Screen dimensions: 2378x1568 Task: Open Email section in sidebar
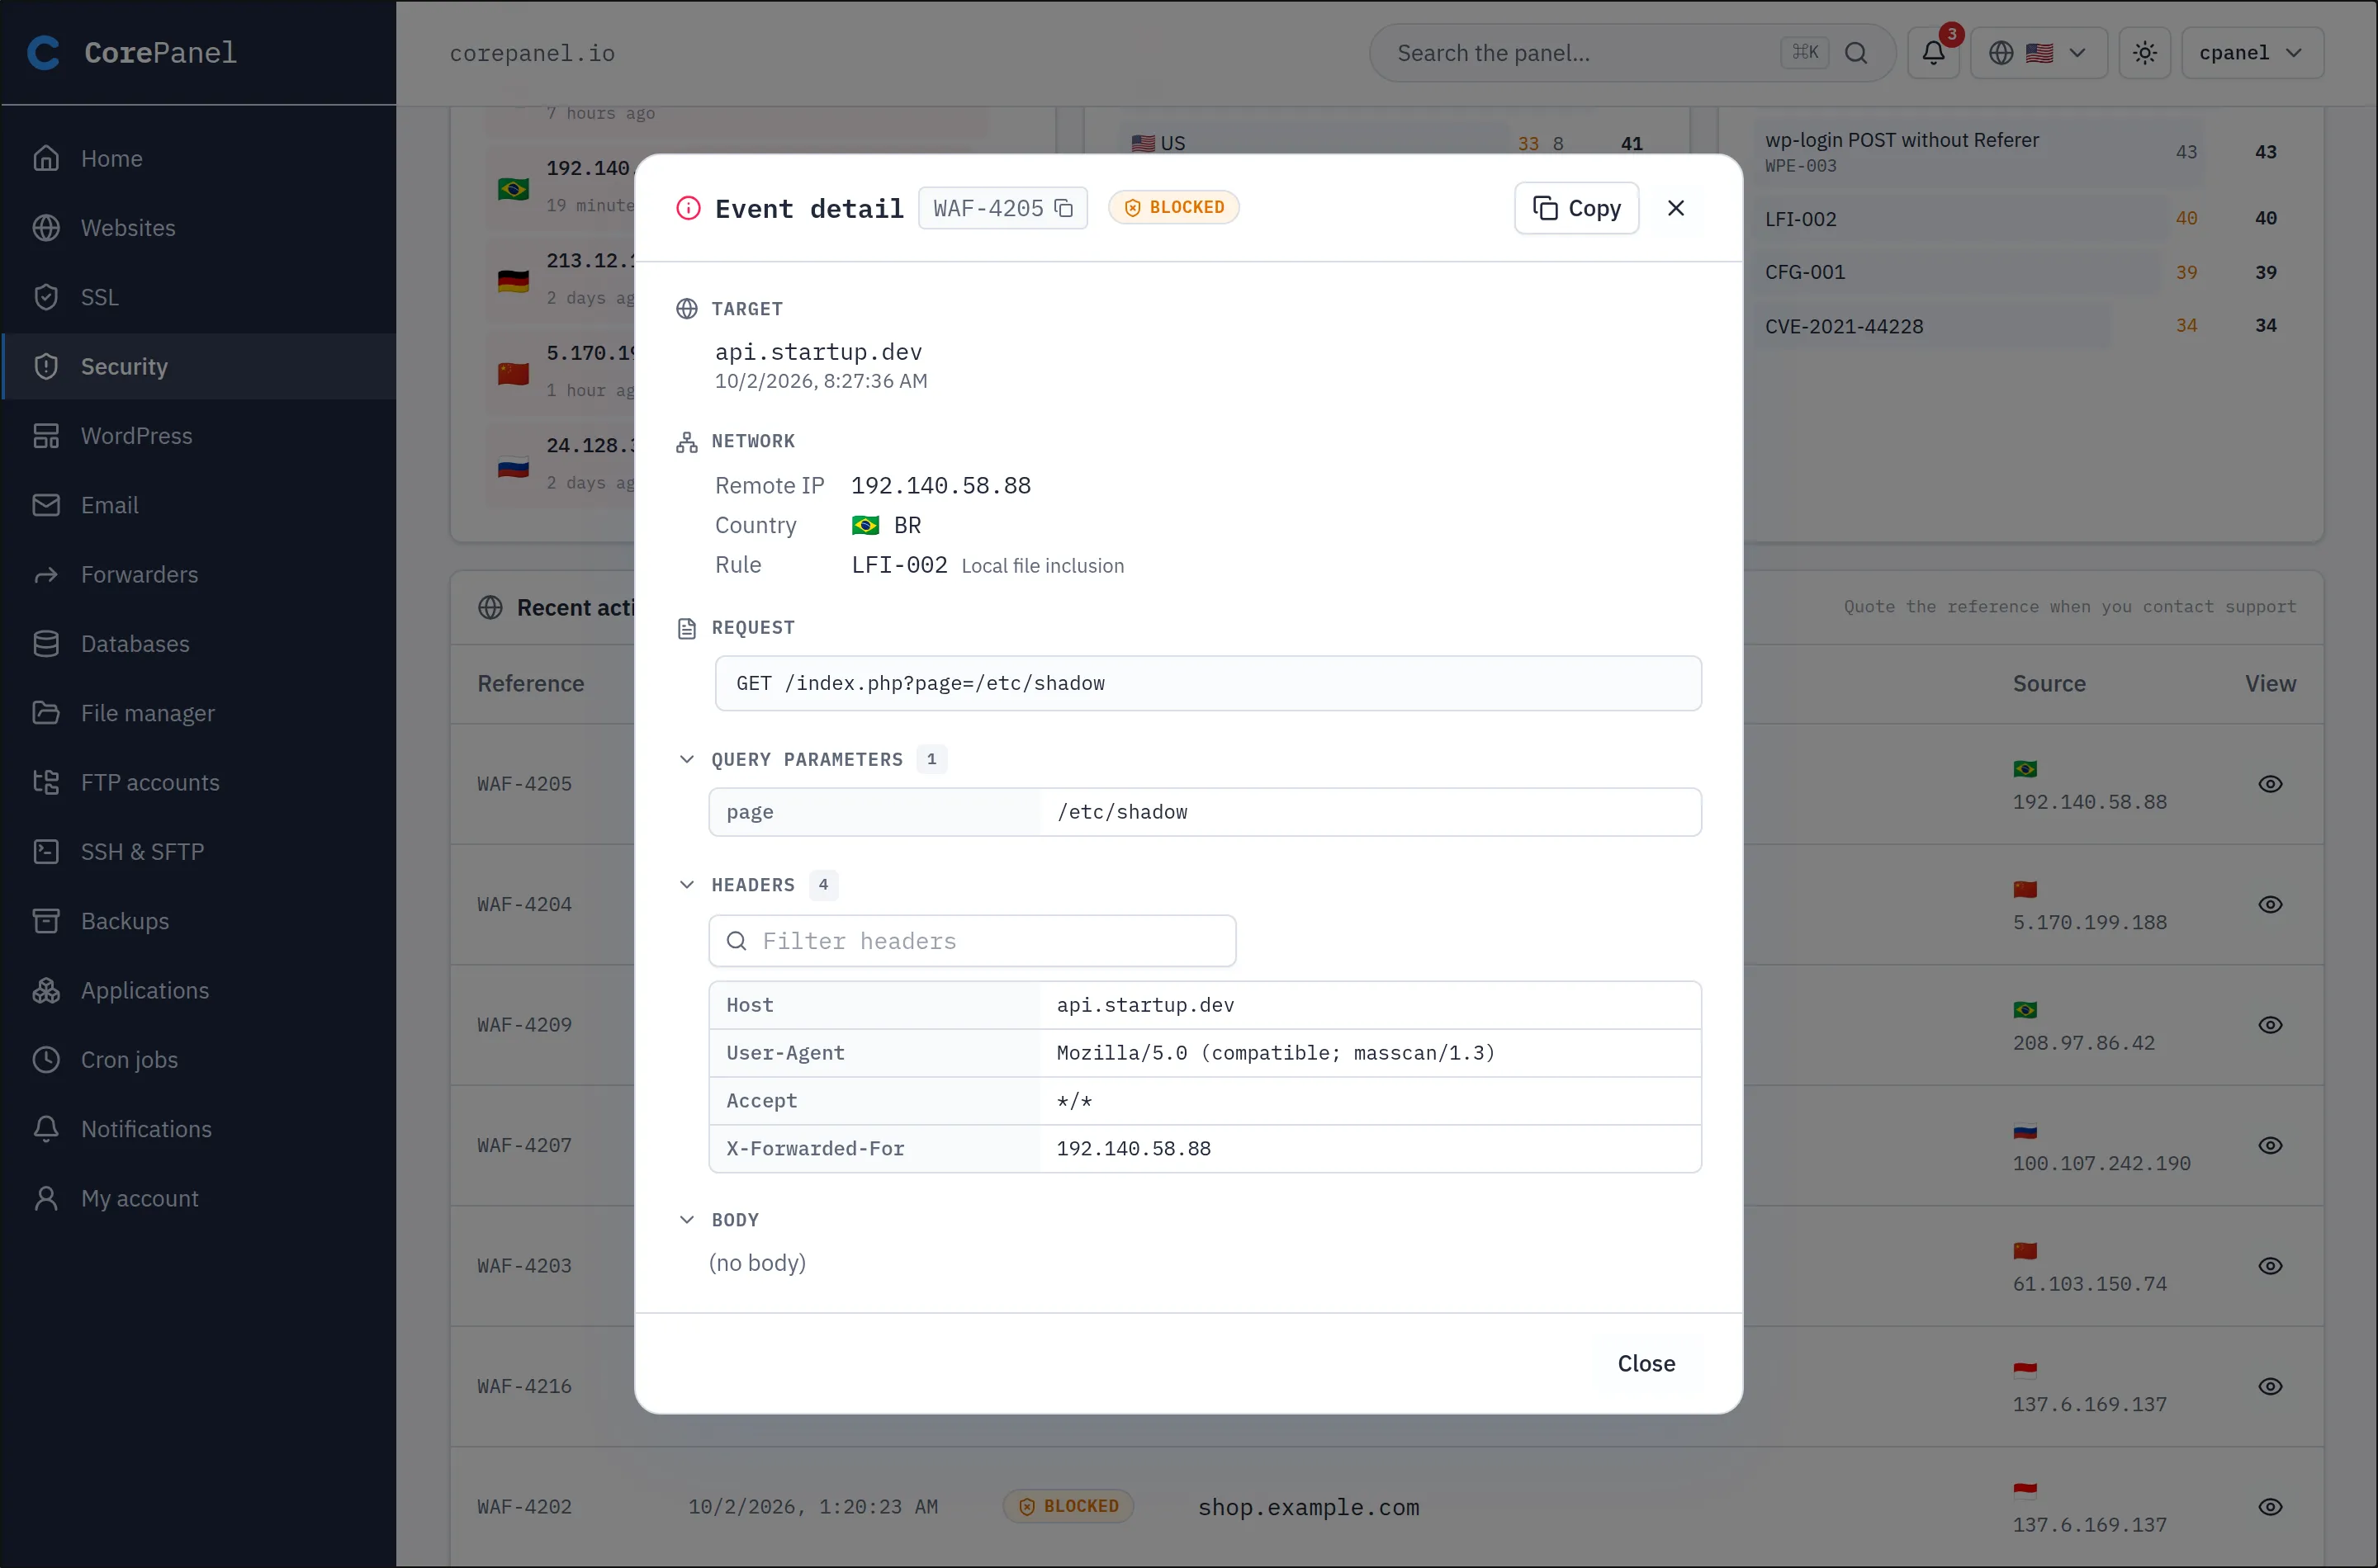click(x=198, y=505)
